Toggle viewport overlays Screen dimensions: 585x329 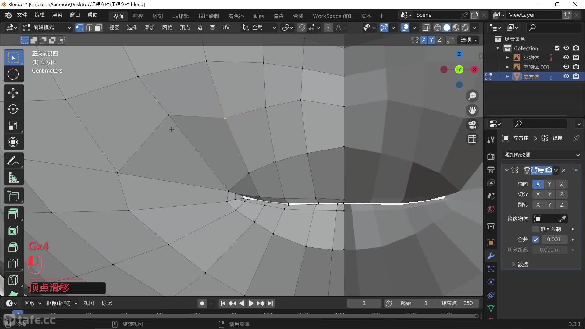pyautogui.click(x=405, y=28)
